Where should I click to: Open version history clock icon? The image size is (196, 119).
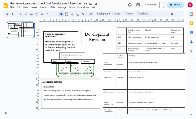[130, 5]
